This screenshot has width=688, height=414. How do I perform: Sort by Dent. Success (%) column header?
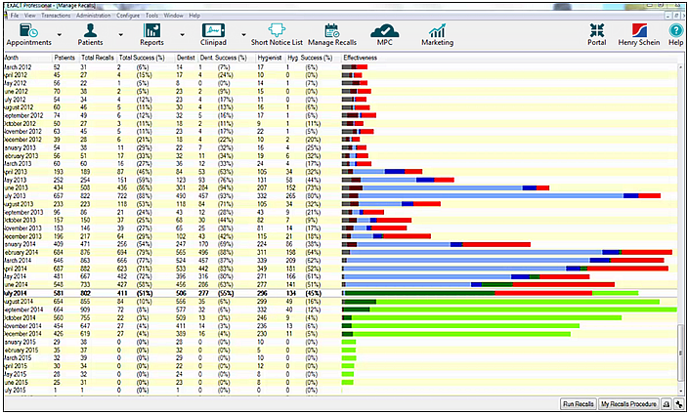[x=224, y=58]
